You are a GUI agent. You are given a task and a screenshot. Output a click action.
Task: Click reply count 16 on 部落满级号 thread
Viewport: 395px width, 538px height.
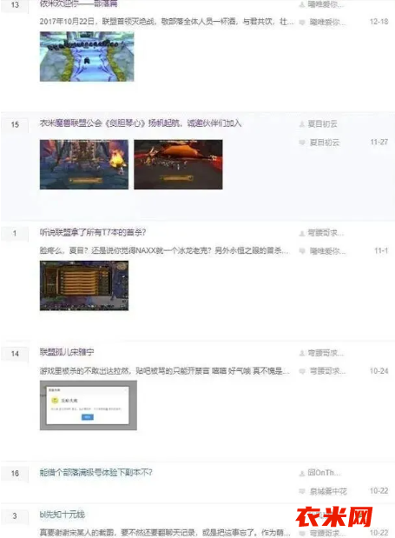pos(15,474)
